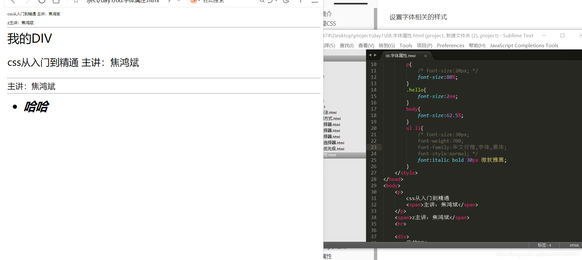Viewport: 582px width, 260px height.
Task: Open the 查看(V) menu
Action: click(x=366, y=46)
